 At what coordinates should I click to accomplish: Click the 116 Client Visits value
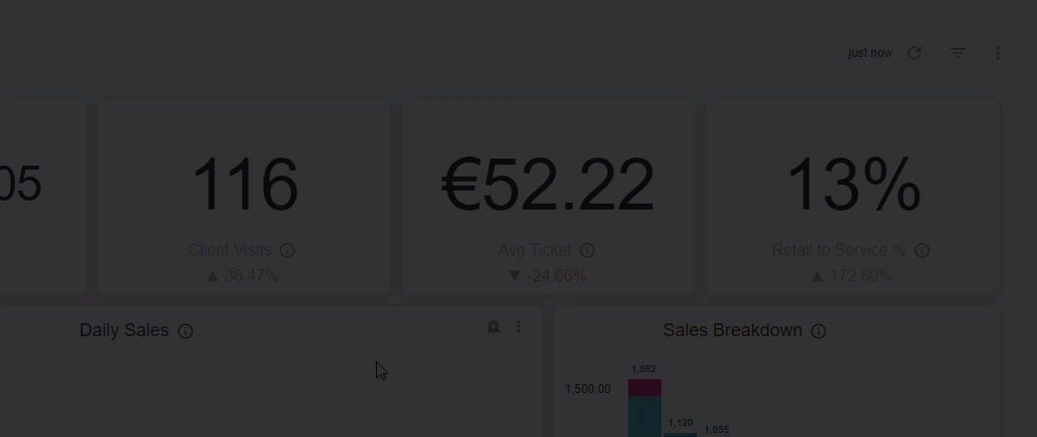244,185
